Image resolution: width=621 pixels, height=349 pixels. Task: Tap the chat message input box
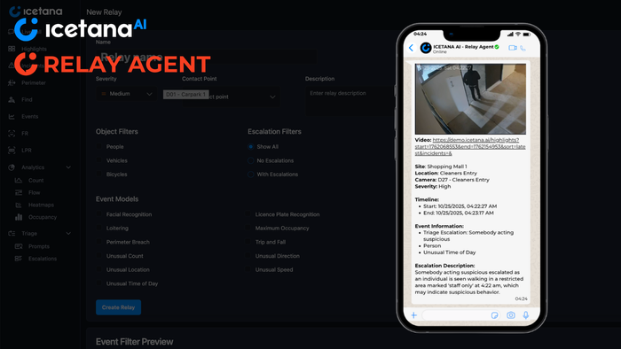(461, 315)
